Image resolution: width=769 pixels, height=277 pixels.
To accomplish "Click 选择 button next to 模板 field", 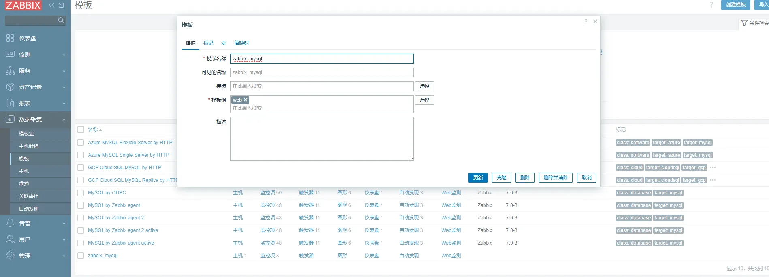I will click(x=425, y=86).
